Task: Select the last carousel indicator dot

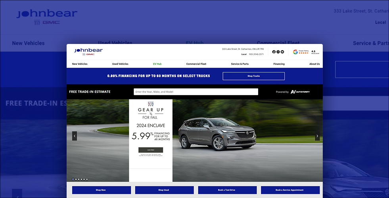Action: point(87,179)
